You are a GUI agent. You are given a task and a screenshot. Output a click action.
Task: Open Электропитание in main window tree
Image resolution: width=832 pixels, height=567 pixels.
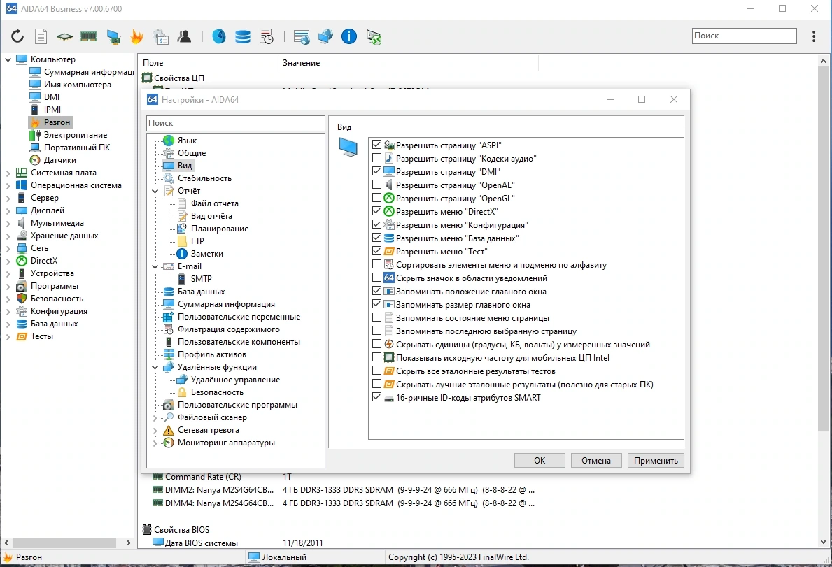76,135
